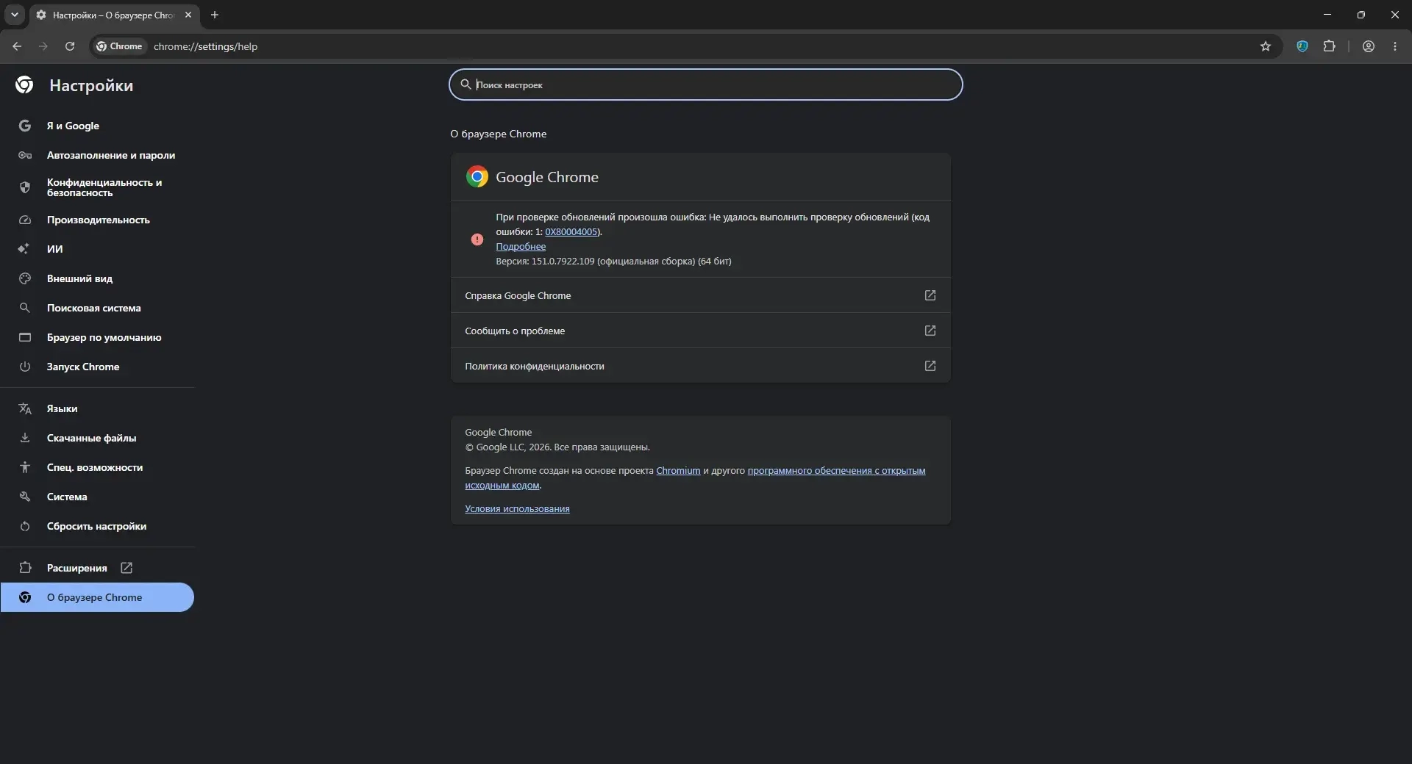Close the Настройки tab
1412x764 pixels.
(x=188, y=15)
